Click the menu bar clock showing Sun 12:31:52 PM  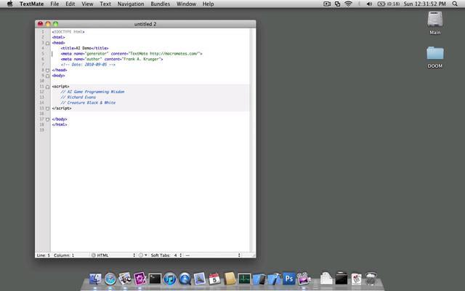click(424, 4)
